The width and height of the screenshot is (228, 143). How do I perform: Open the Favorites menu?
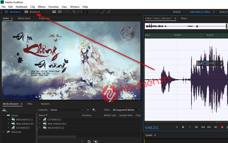[x=54, y=7]
